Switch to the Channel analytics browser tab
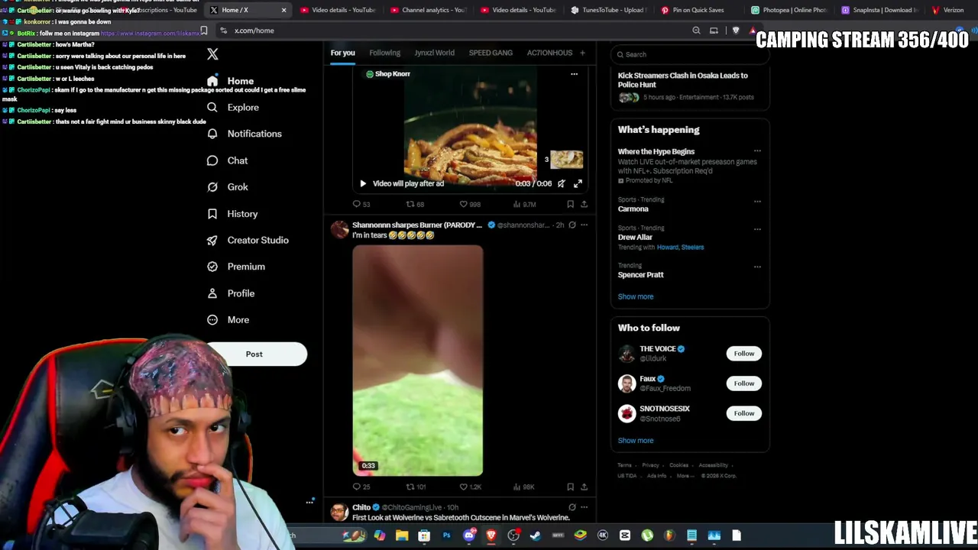Image resolution: width=978 pixels, height=550 pixels. click(428, 10)
